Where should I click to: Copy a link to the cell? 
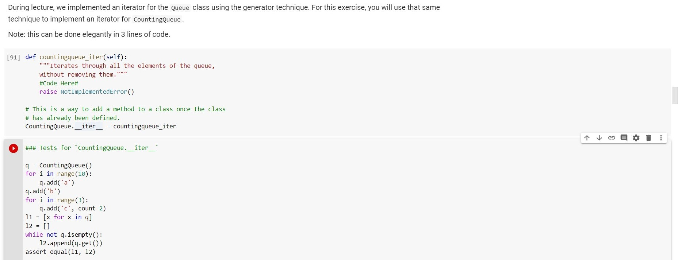(612, 138)
